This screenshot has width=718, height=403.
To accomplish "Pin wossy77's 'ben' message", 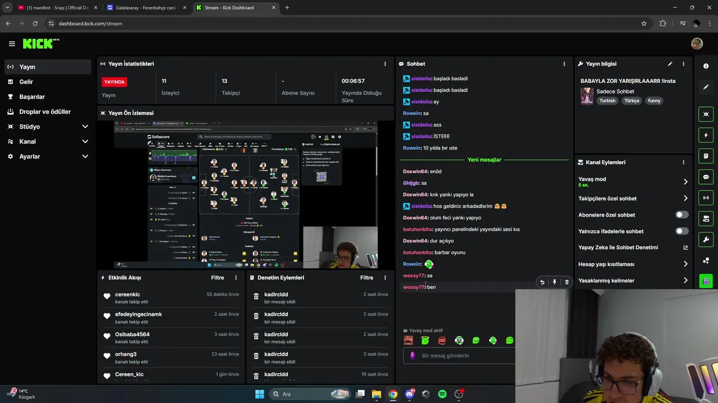I will click(554, 282).
